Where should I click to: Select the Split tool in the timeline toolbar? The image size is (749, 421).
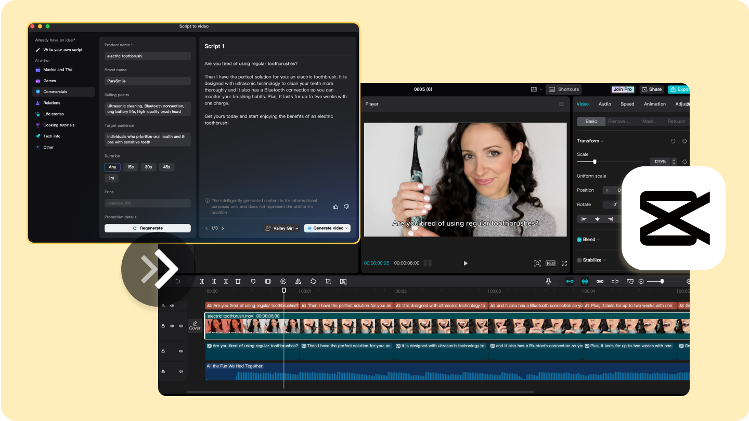tap(202, 281)
